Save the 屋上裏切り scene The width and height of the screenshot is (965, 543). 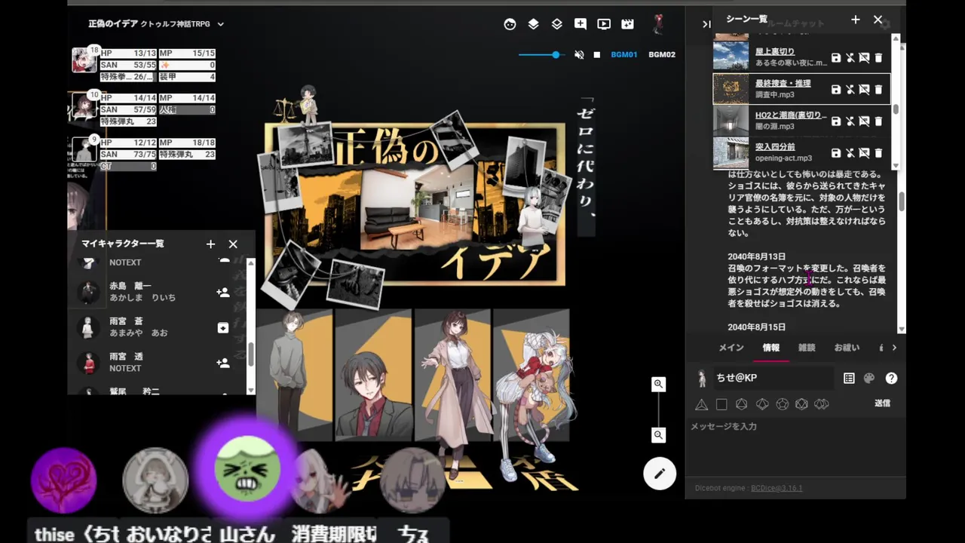(x=836, y=58)
